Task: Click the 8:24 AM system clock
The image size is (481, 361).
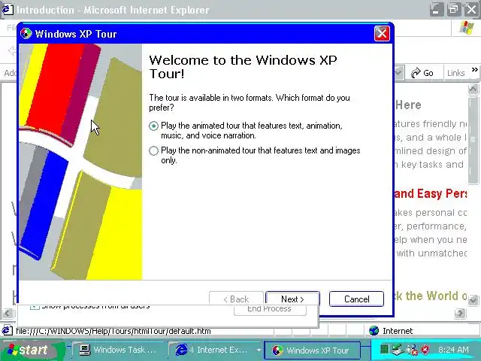Action: [453, 350]
